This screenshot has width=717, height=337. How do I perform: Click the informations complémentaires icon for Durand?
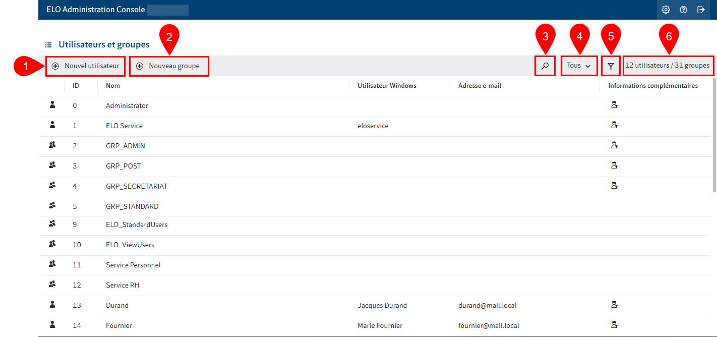[614, 305]
